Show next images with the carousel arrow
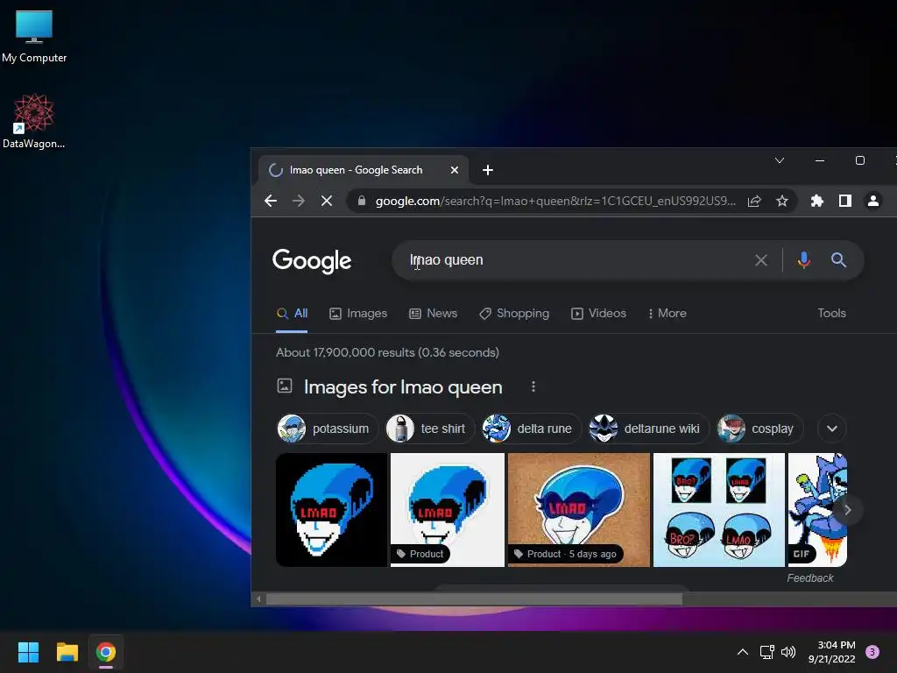The width and height of the screenshot is (897, 673). point(848,509)
